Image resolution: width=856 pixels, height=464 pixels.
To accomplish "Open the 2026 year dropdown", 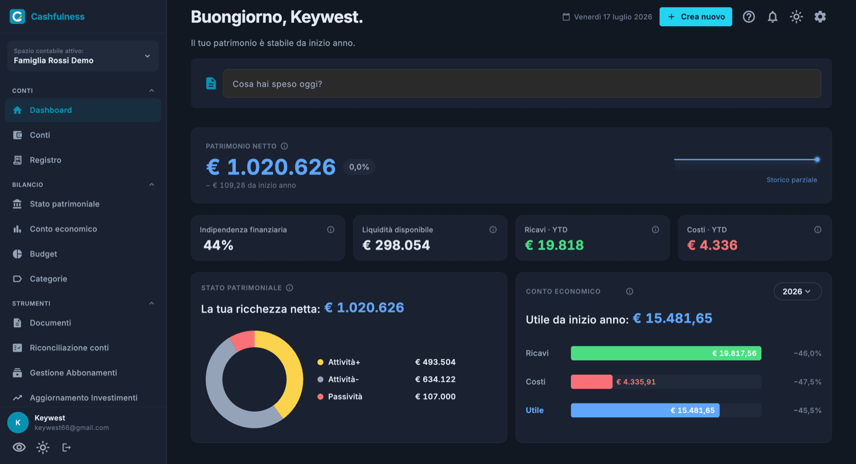I will click(797, 292).
